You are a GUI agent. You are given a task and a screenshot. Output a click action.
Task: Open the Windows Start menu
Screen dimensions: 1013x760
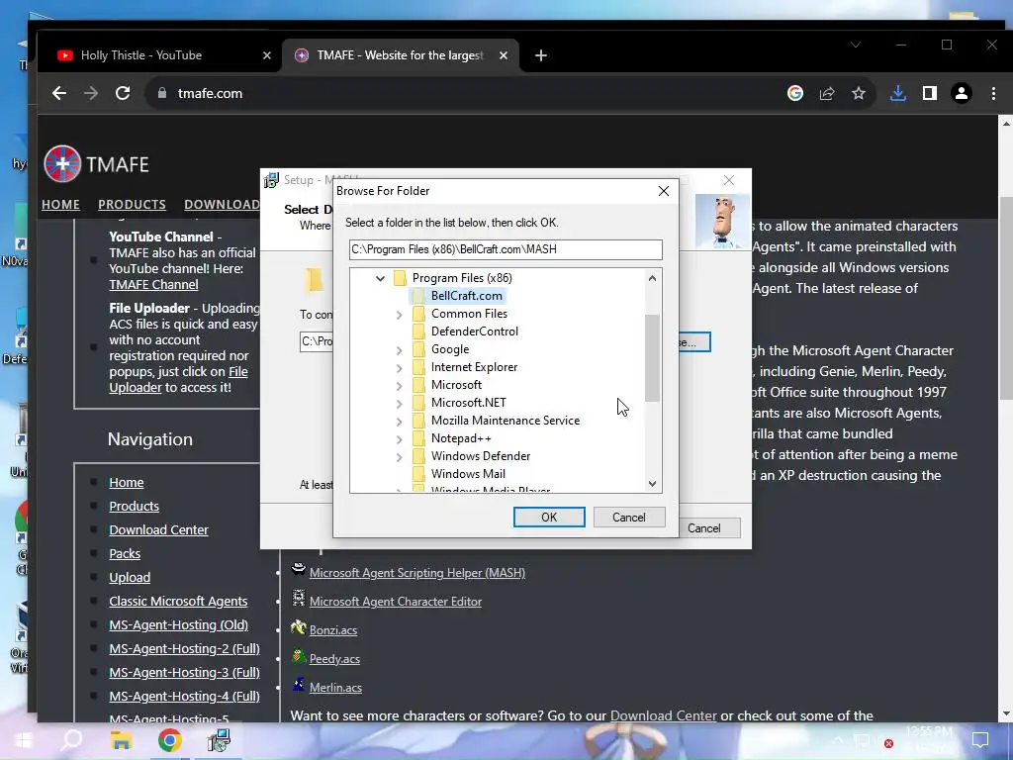point(24,740)
